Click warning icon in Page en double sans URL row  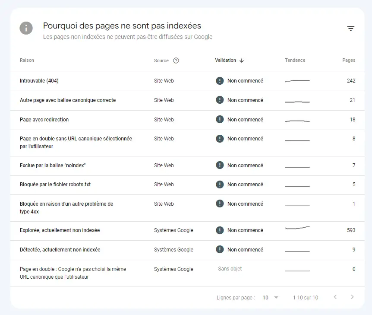(x=220, y=139)
